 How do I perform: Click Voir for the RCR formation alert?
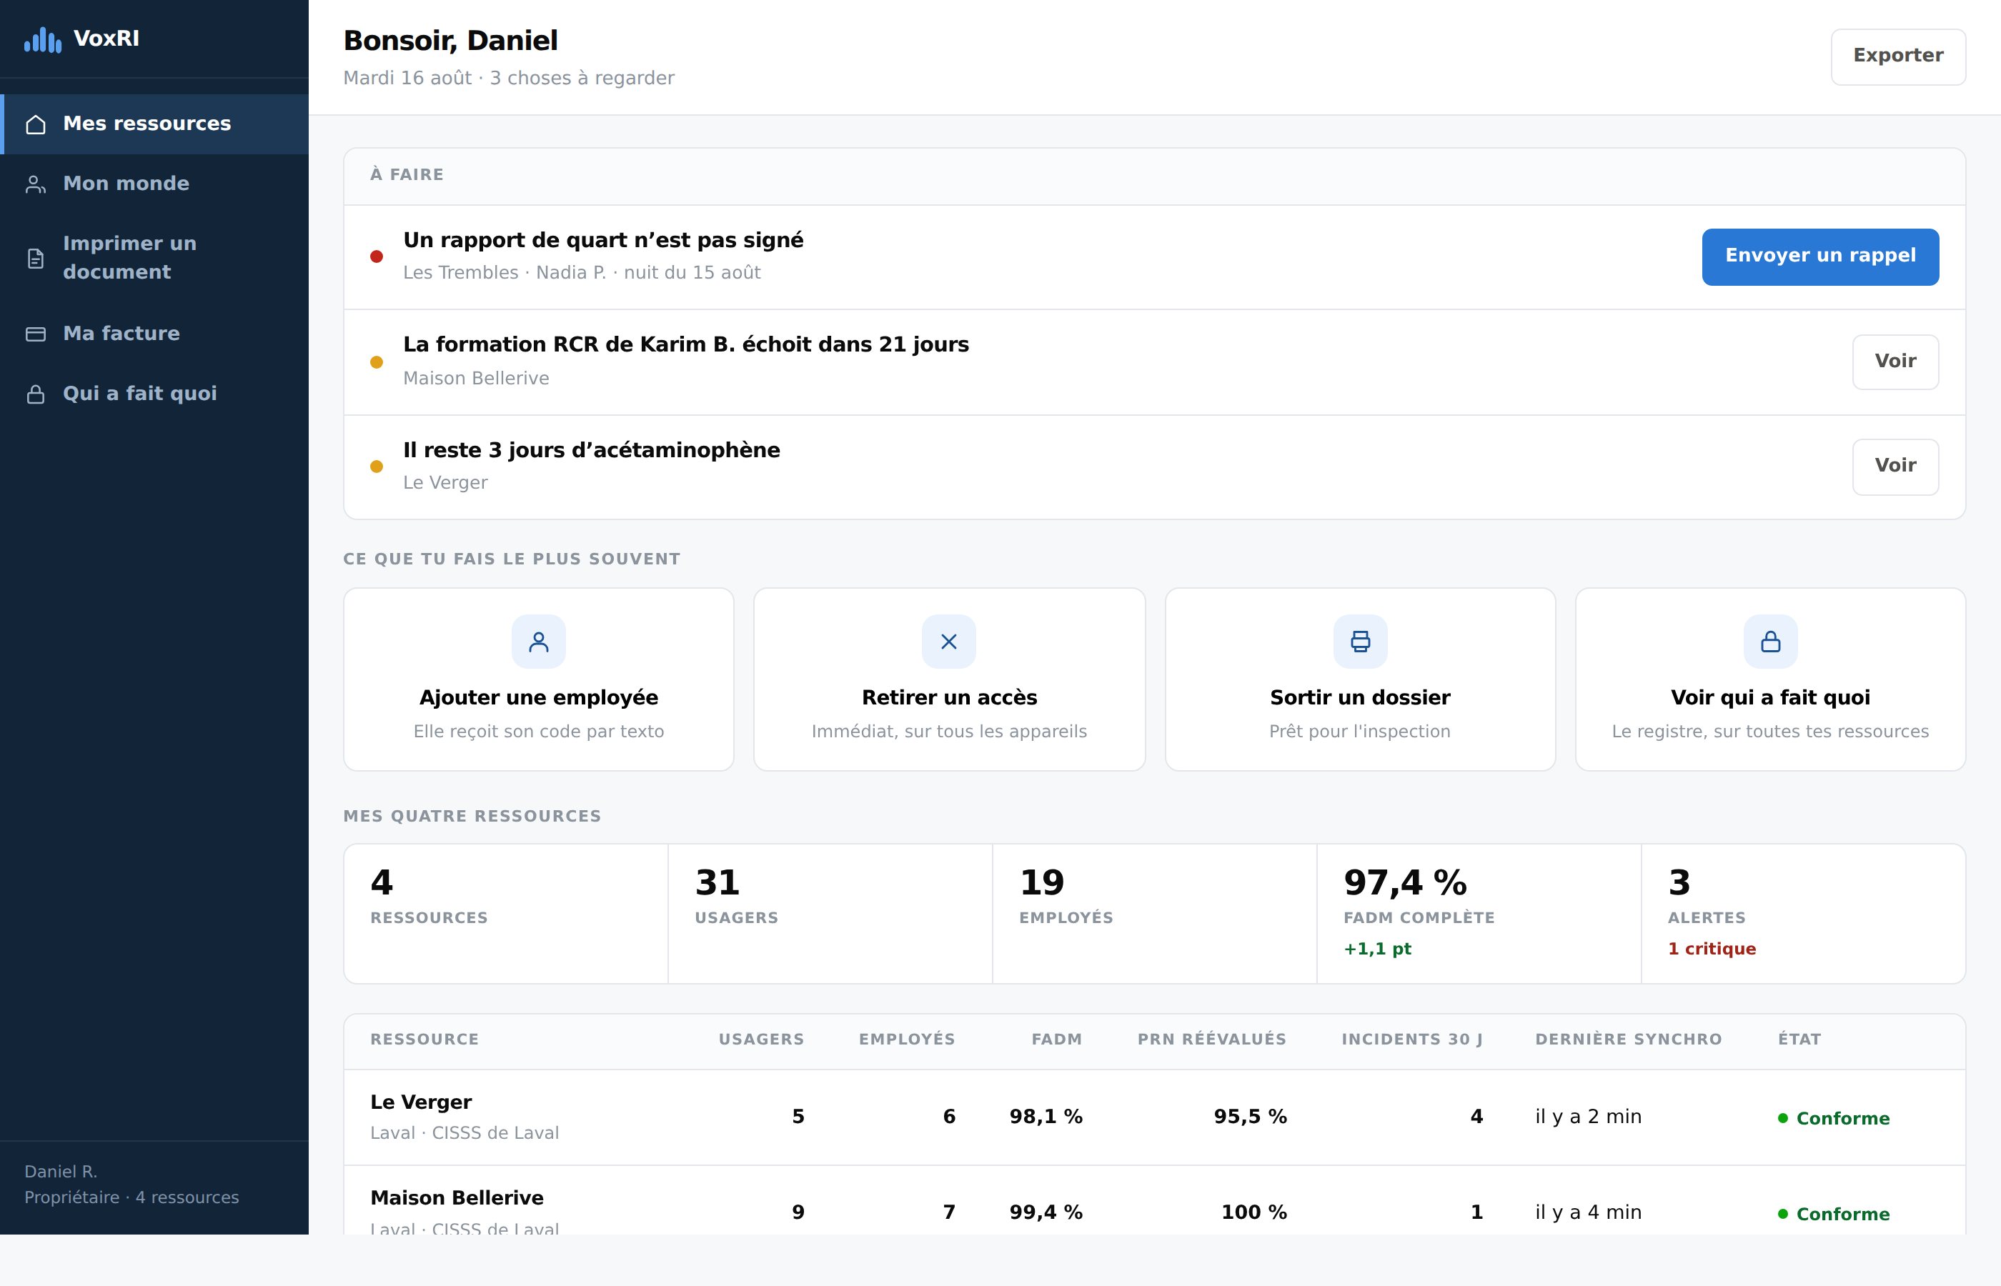(1896, 362)
